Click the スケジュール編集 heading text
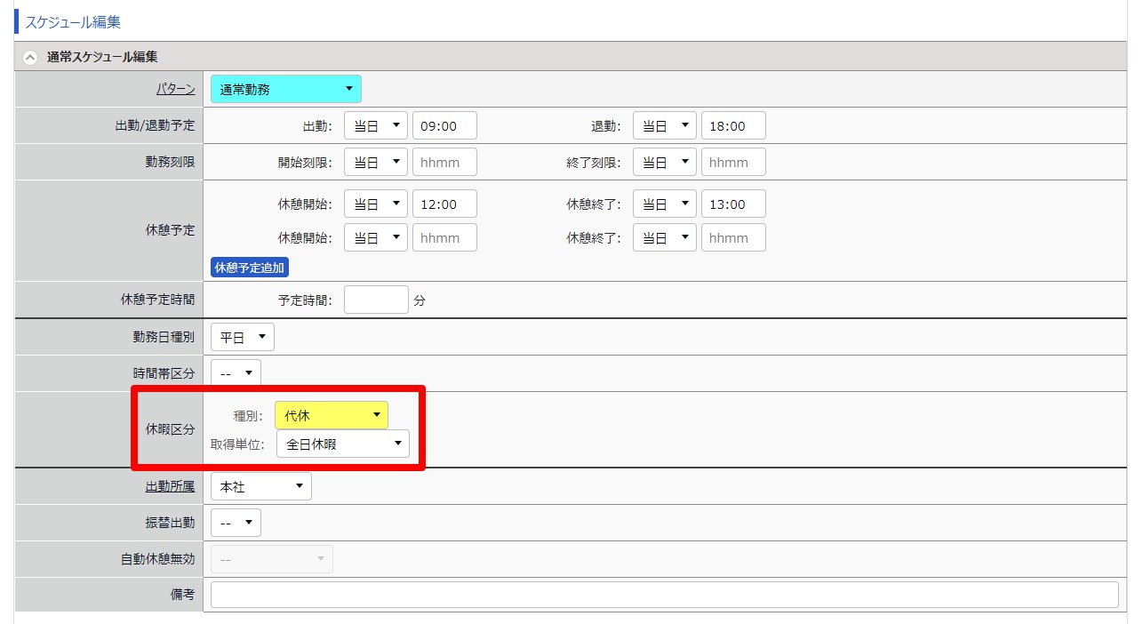 [x=73, y=21]
